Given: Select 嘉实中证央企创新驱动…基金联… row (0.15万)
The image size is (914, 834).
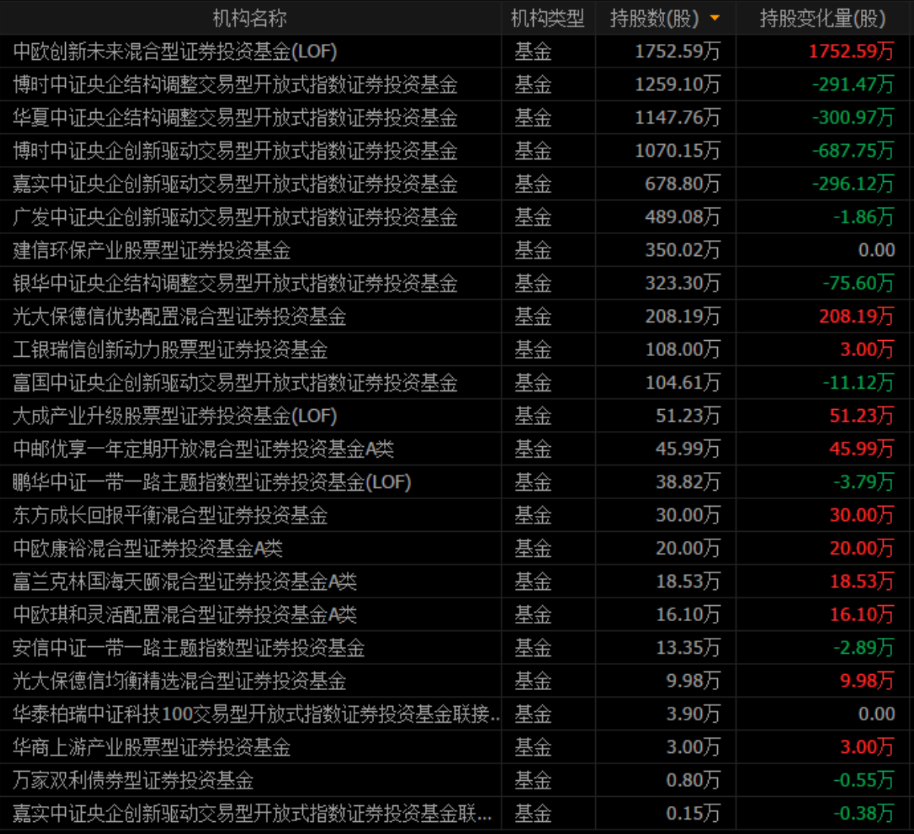Looking at the screenshot, I should (252, 814).
